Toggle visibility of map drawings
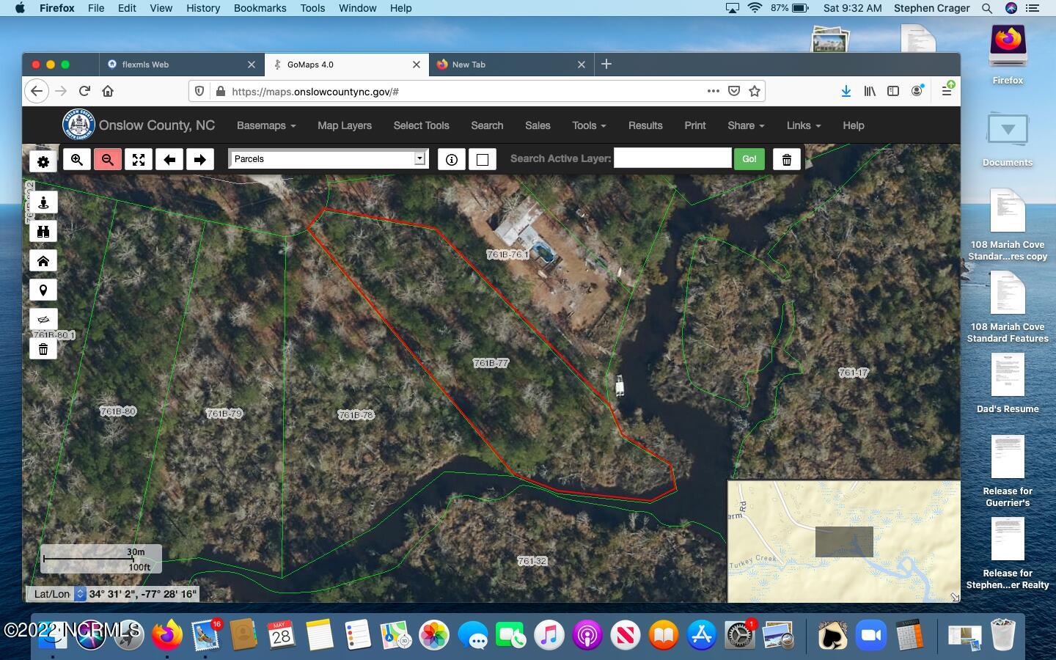Image resolution: width=1056 pixels, height=660 pixels. tap(43, 319)
